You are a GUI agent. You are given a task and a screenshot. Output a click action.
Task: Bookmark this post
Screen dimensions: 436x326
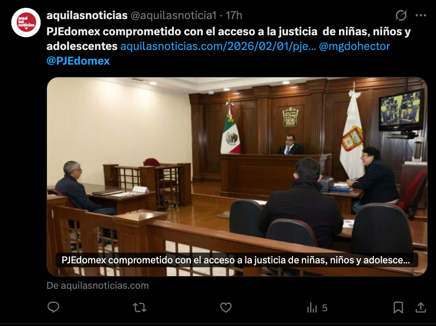click(398, 308)
